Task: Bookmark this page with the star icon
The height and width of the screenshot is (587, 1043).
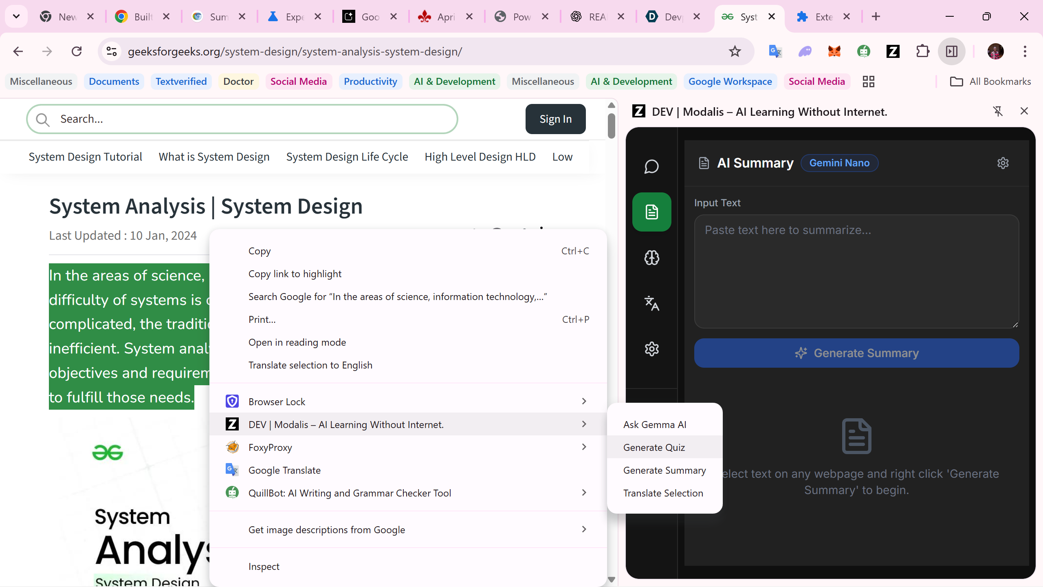Action: click(735, 51)
